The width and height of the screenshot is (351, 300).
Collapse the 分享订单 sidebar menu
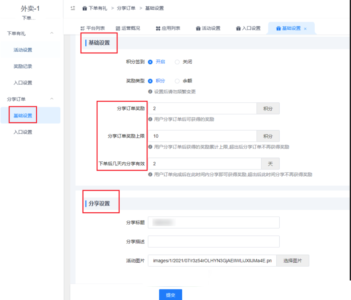(52, 99)
